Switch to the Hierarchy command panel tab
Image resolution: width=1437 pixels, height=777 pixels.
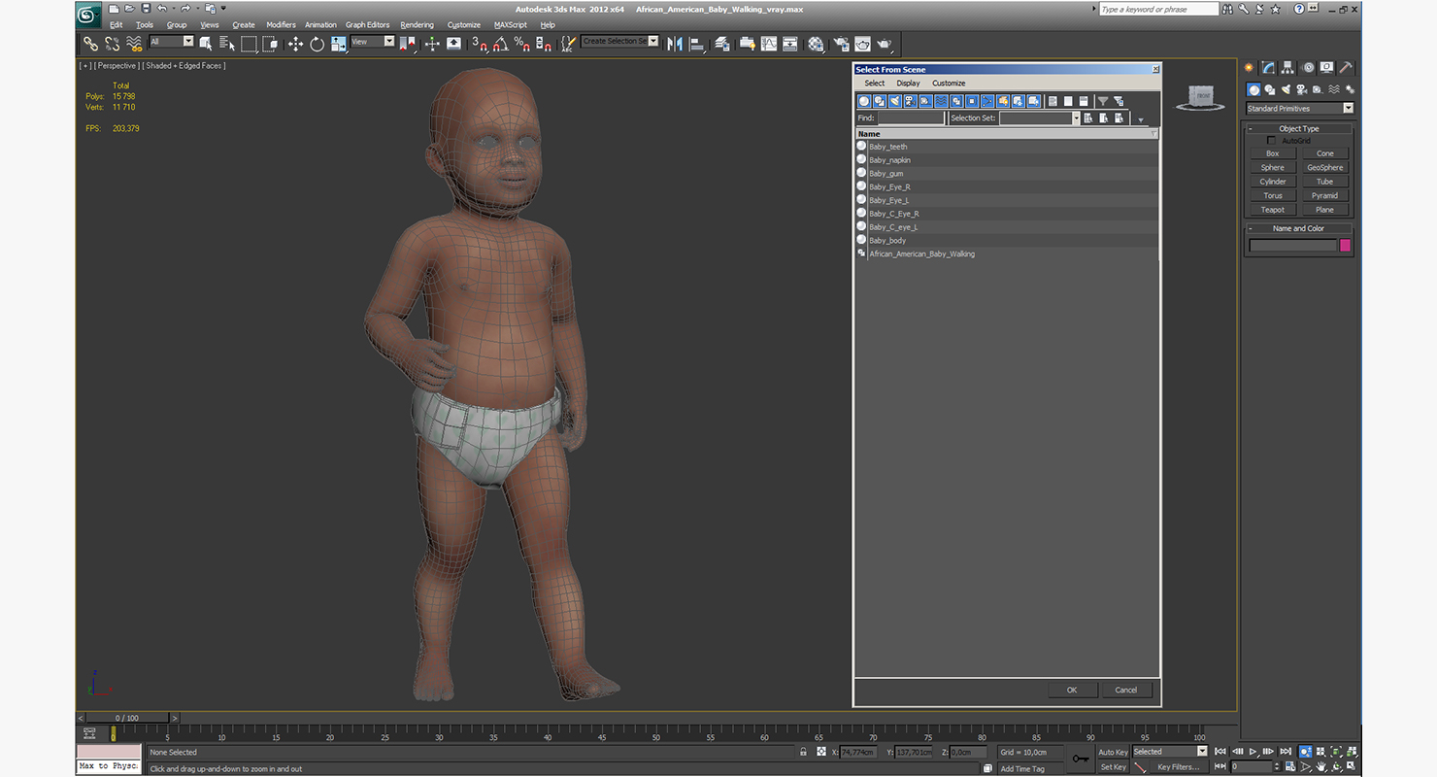coord(1287,68)
